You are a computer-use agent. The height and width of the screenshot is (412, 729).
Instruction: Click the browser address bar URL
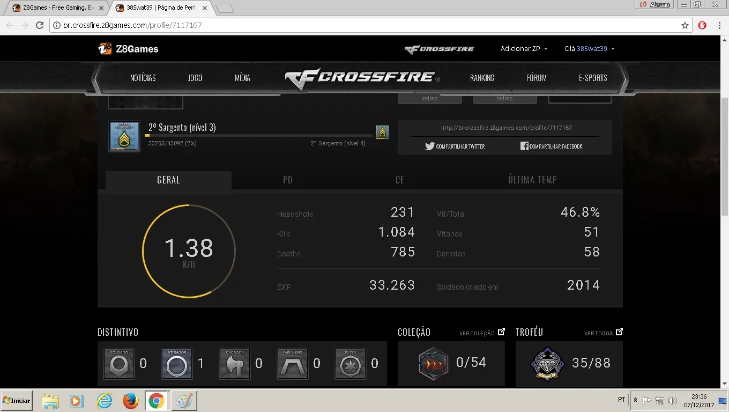[x=132, y=25]
